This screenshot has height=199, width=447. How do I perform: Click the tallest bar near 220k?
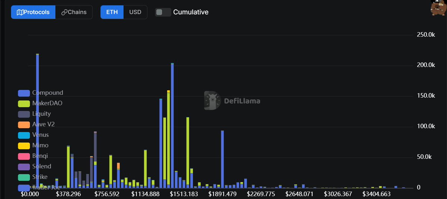[37, 121]
